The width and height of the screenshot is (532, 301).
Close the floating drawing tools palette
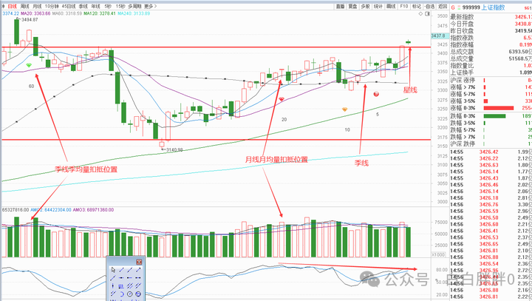(x=139, y=262)
